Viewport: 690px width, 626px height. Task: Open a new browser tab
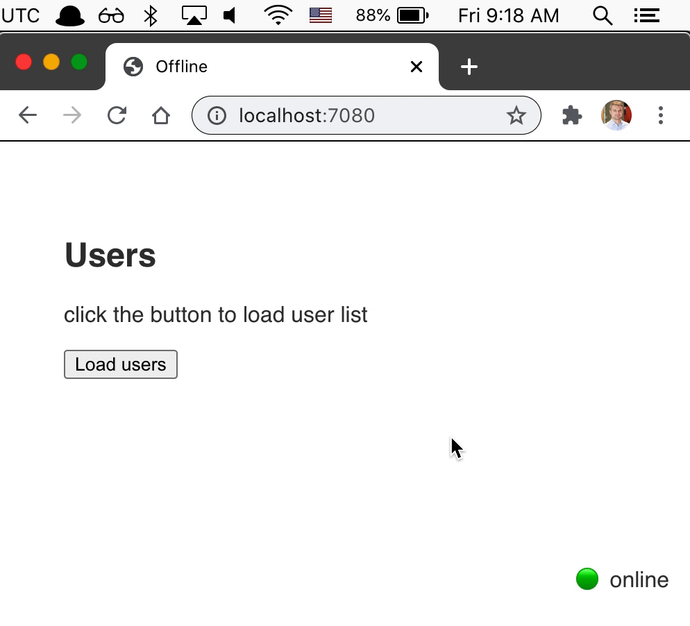tap(469, 67)
